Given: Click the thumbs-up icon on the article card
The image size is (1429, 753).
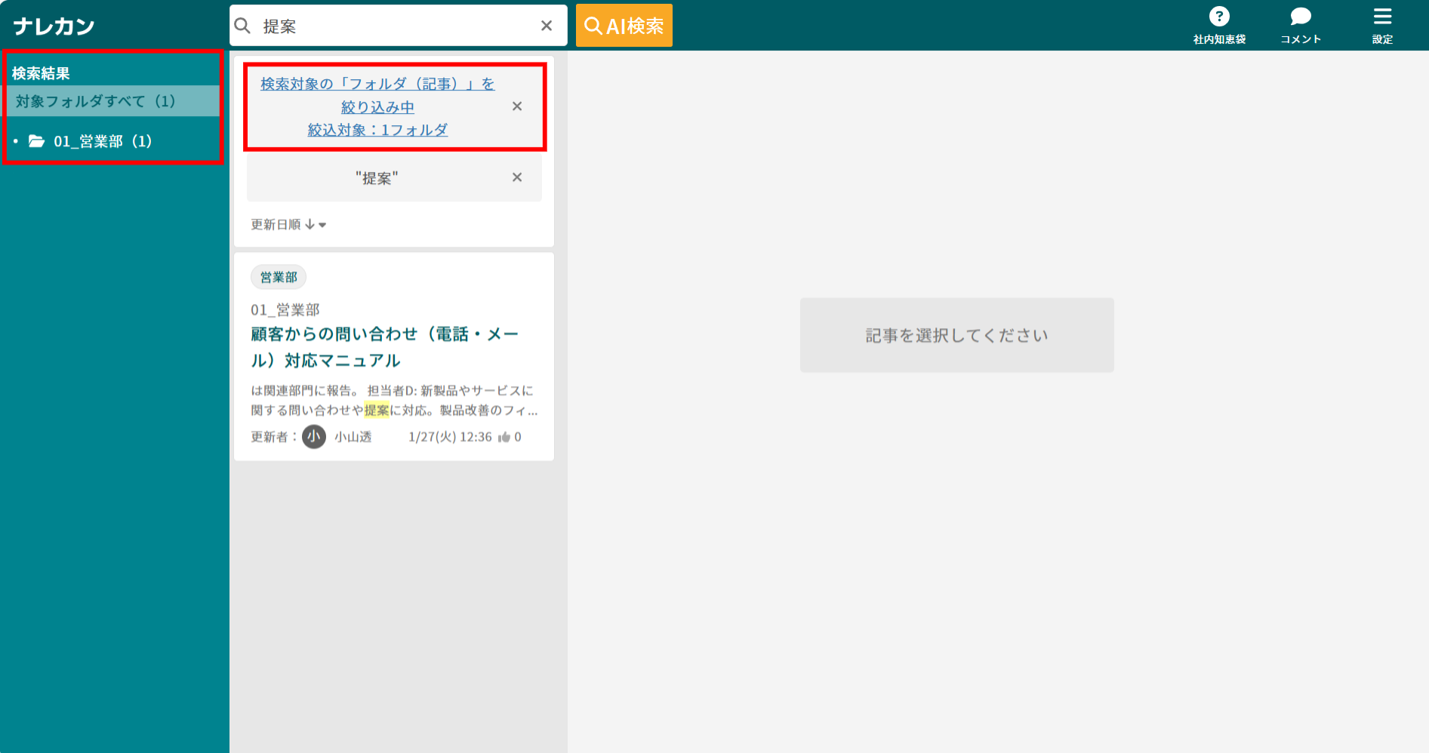Looking at the screenshot, I should pyautogui.click(x=504, y=436).
